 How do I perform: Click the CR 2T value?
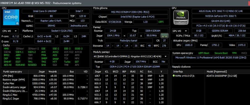164,41
